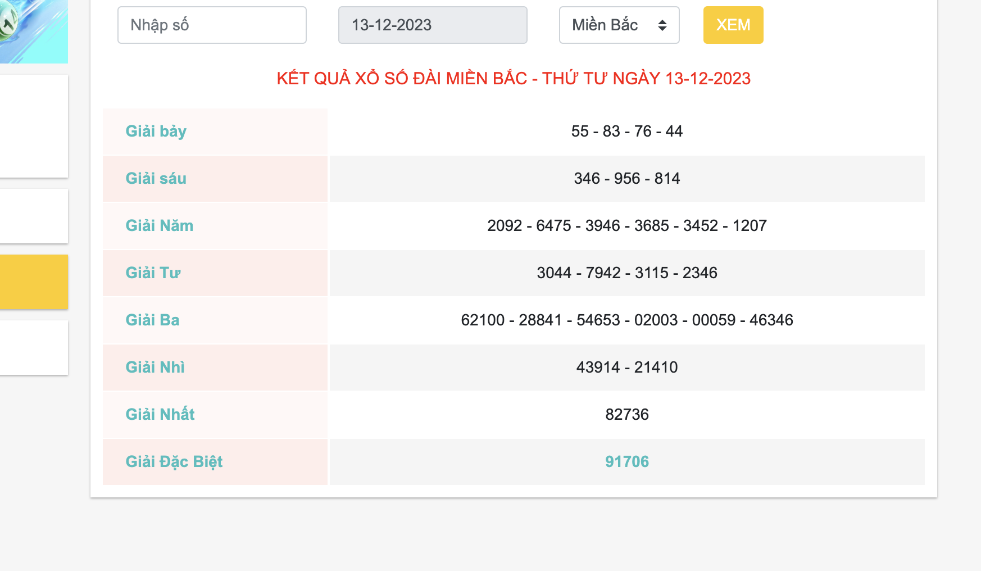Image resolution: width=981 pixels, height=571 pixels.
Task: Click the banner image in left sidebar
Action: click(34, 31)
